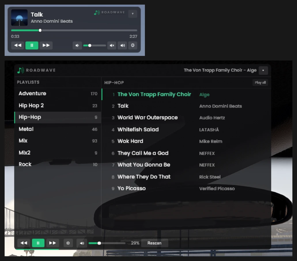This screenshot has height=261, width=297.
Task: Click the artist name LATASHÁ
Action: click(209, 130)
